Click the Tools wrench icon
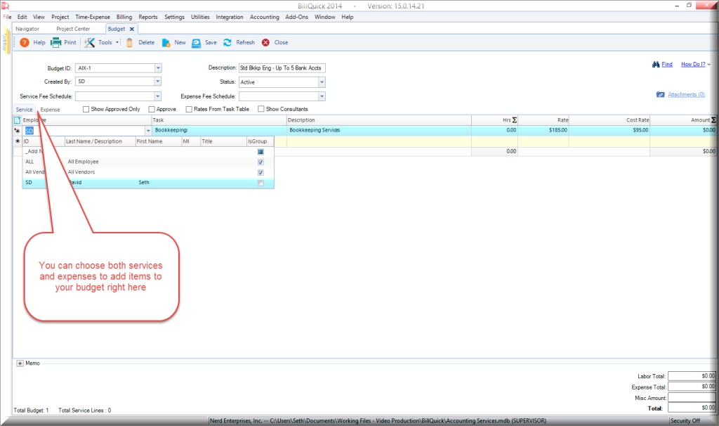The width and height of the screenshot is (719, 426). tap(89, 42)
